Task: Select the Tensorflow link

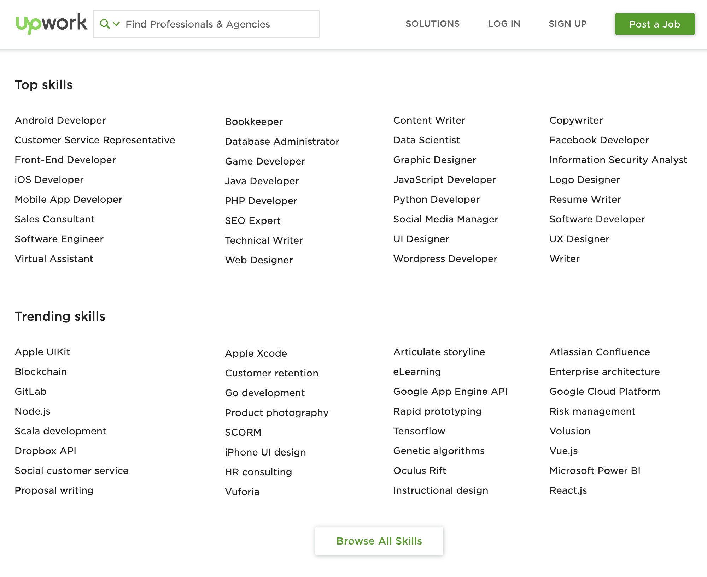Action: click(x=419, y=431)
